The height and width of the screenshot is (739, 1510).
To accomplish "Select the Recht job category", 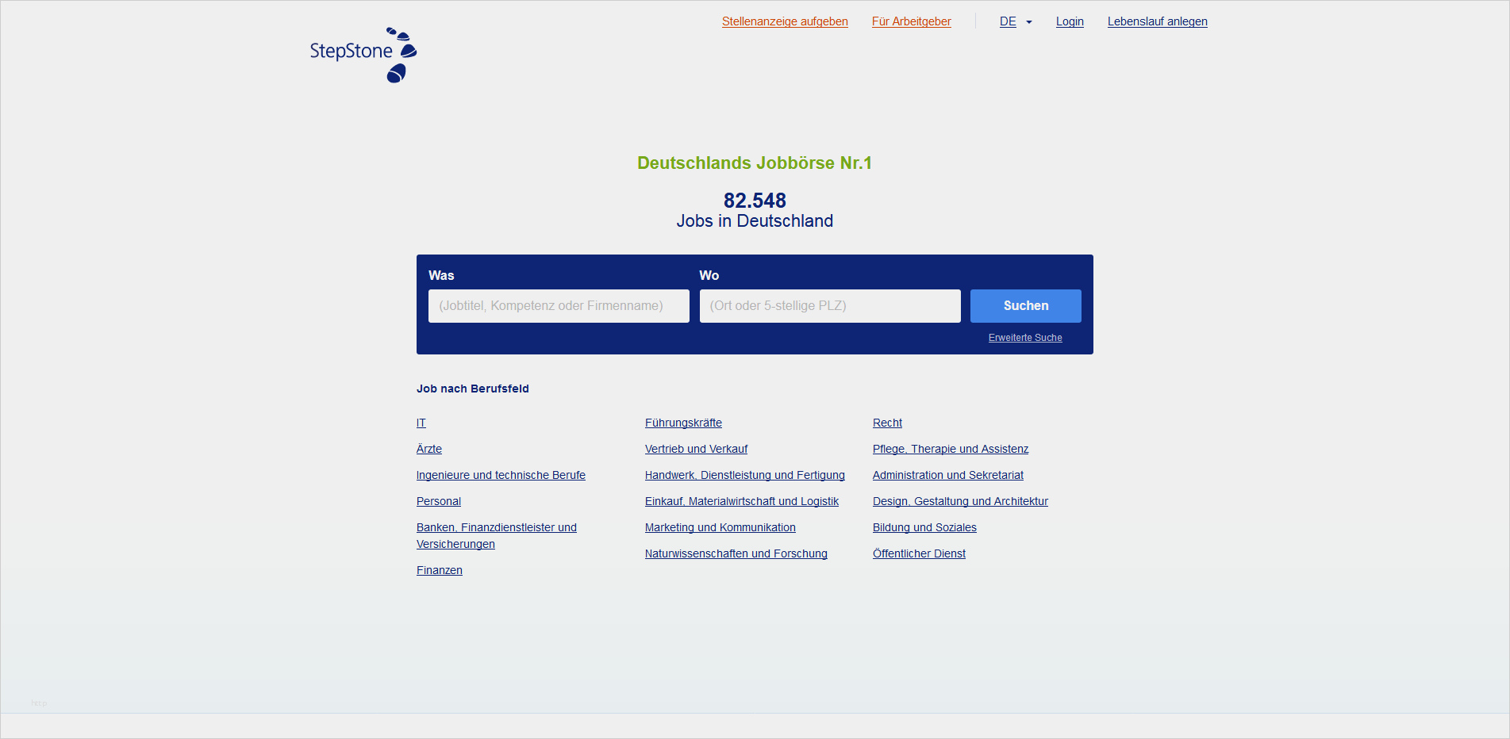I will pyautogui.click(x=887, y=423).
